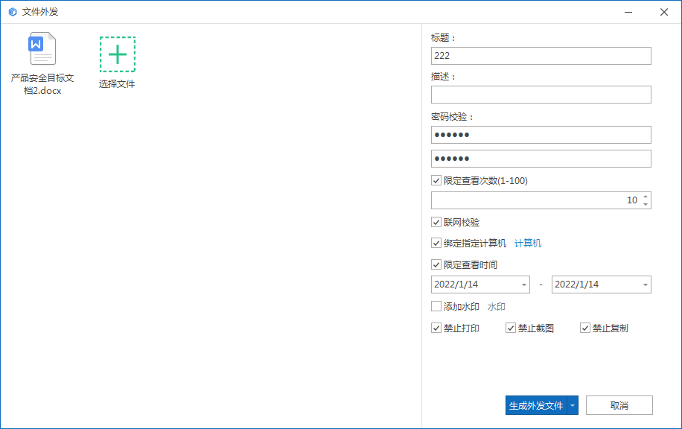Click the 选择文件 label
The height and width of the screenshot is (429, 682).
pos(117,84)
